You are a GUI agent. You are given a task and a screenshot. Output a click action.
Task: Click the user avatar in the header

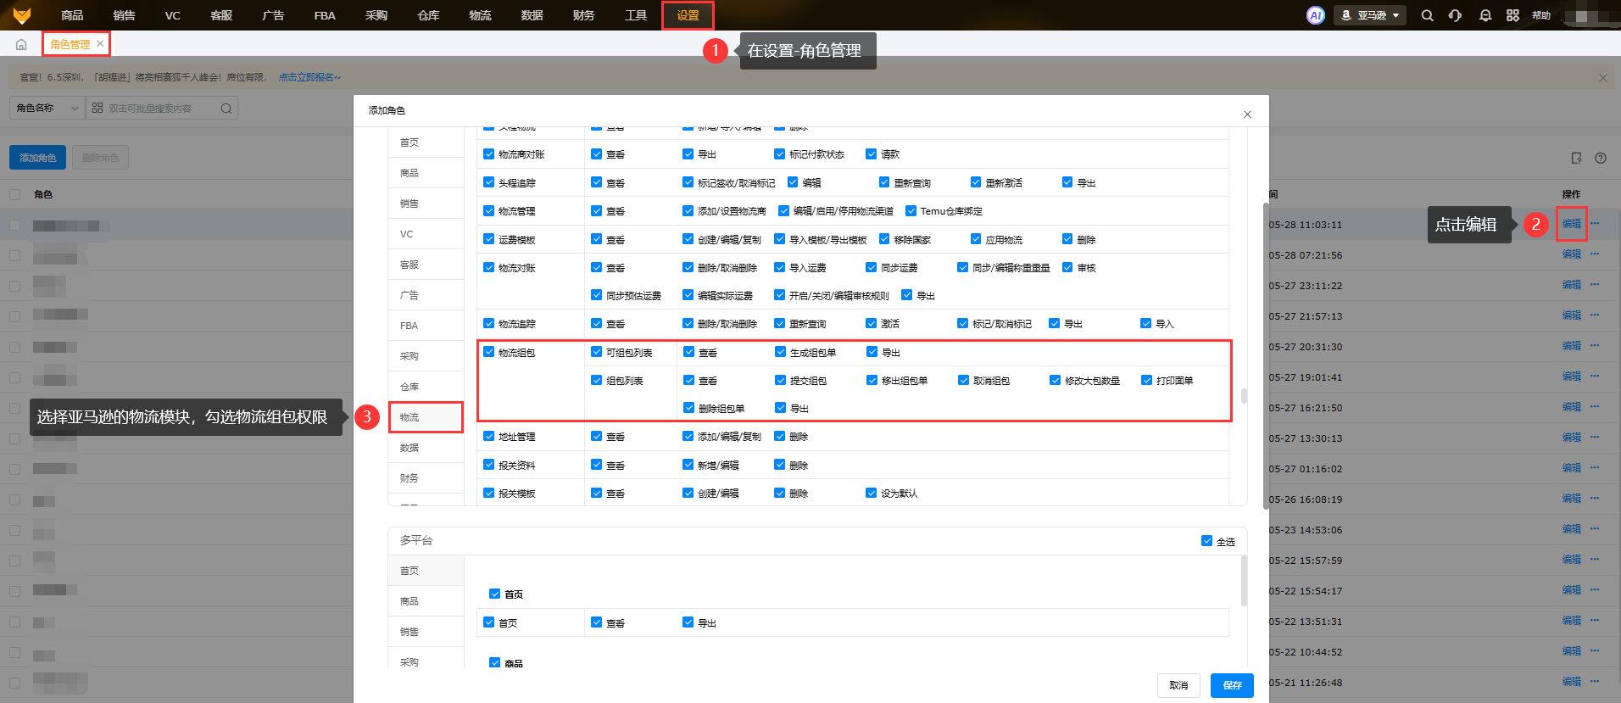pos(1582,15)
